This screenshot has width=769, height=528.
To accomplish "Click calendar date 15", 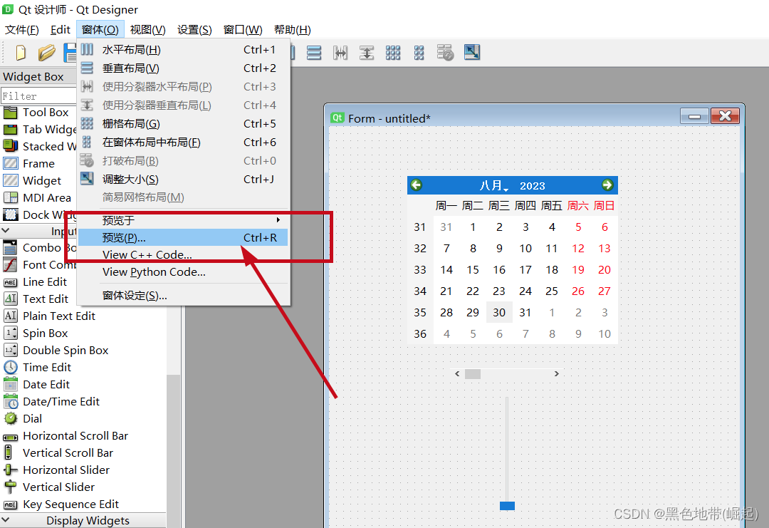I will coord(473,270).
